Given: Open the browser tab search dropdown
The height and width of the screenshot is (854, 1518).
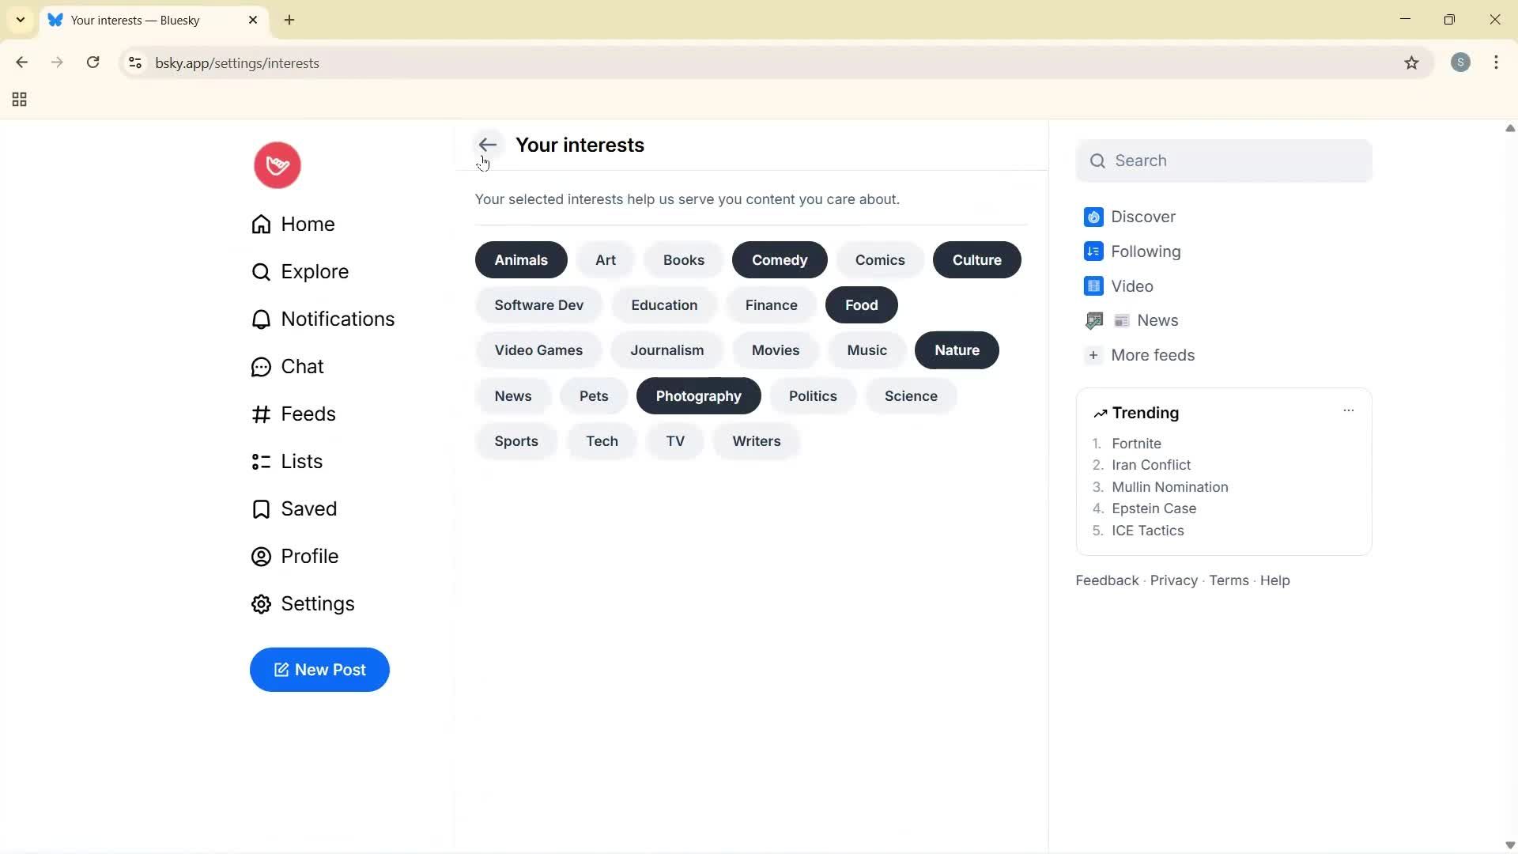Looking at the screenshot, I should [x=20, y=20].
